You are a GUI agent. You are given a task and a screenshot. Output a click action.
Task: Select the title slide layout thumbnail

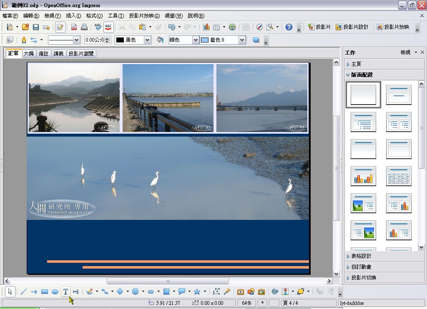point(399,95)
